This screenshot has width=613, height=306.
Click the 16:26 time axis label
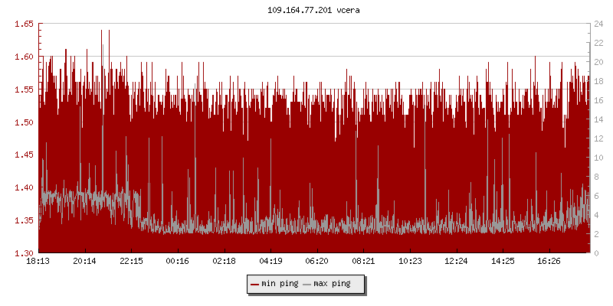(549, 262)
